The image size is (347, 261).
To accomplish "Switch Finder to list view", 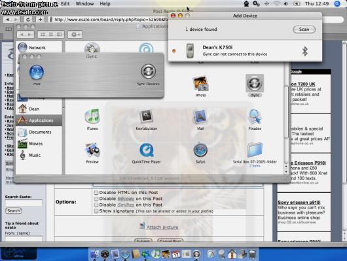I will 51,34.
